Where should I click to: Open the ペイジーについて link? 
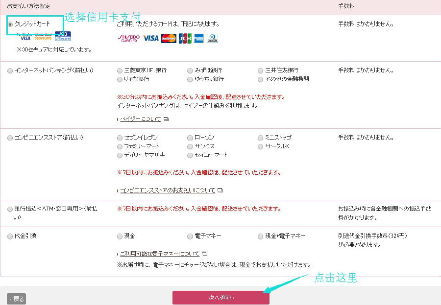pos(141,119)
